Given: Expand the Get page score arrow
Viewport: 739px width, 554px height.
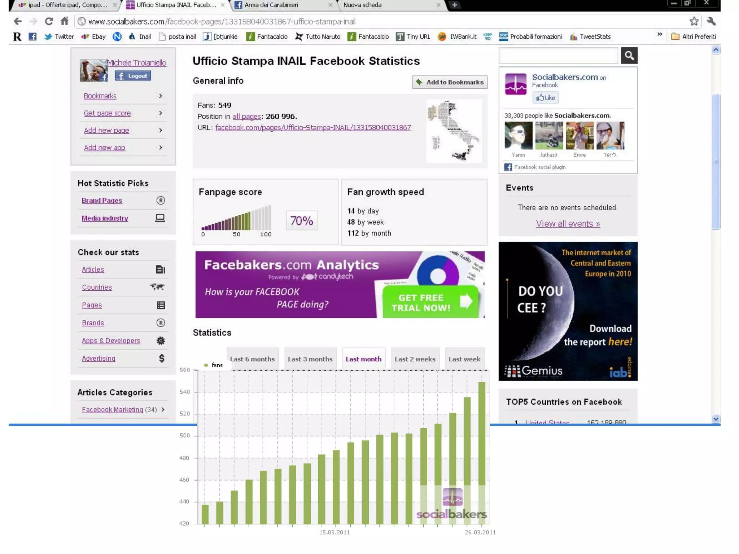Looking at the screenshot, I should coord(161,113).
